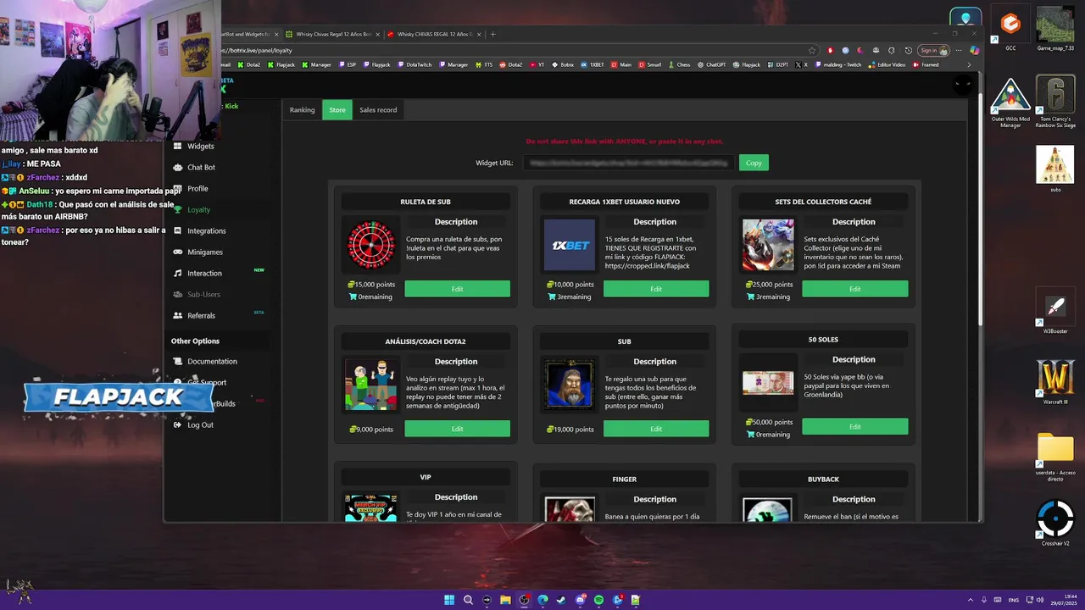
Task: Open the volume control in system tray
Action: (1040, 600)
